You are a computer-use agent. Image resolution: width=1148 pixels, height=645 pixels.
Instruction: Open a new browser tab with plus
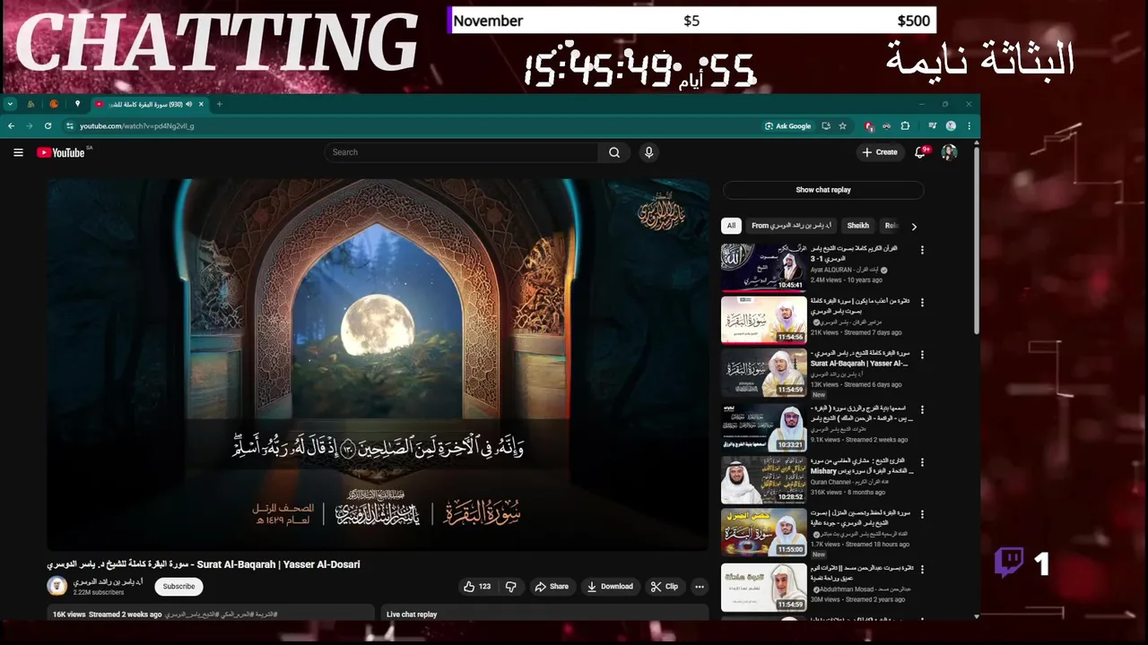(x=219, y=104)
